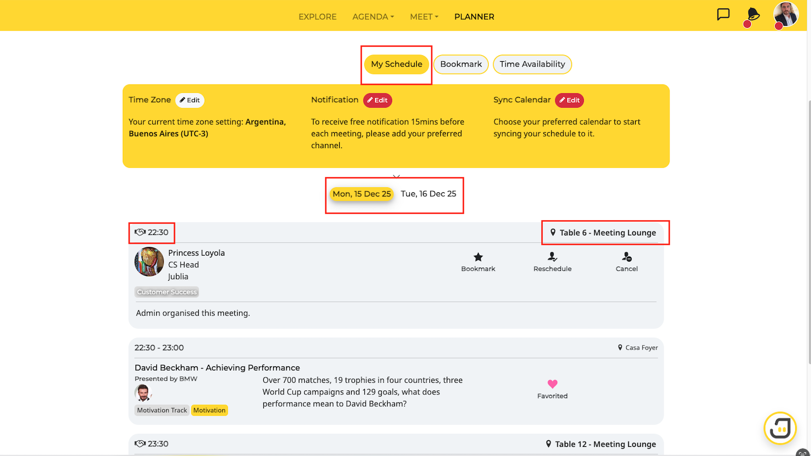Collapse the yellow settings panel chevron
Viewport: 811px width, 456px height.
point(396,176)
